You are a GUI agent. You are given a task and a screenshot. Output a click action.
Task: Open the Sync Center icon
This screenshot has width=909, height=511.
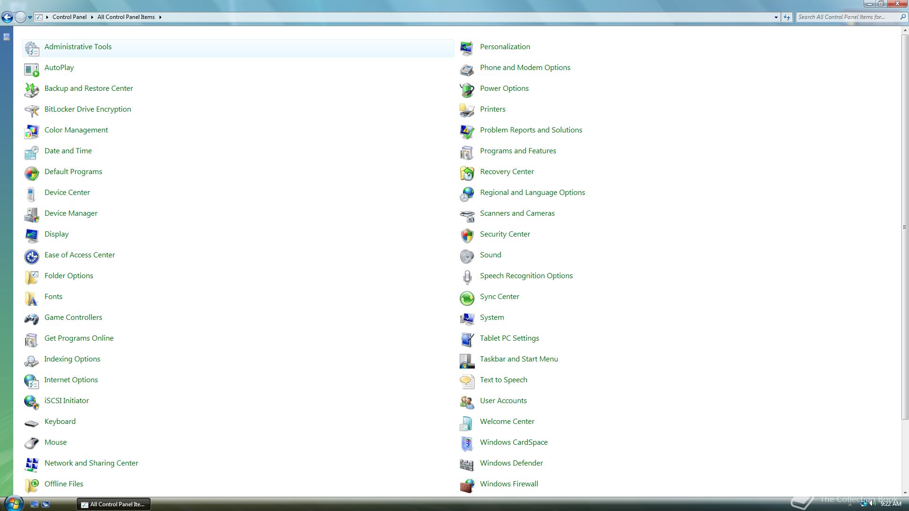coord(467,298)
